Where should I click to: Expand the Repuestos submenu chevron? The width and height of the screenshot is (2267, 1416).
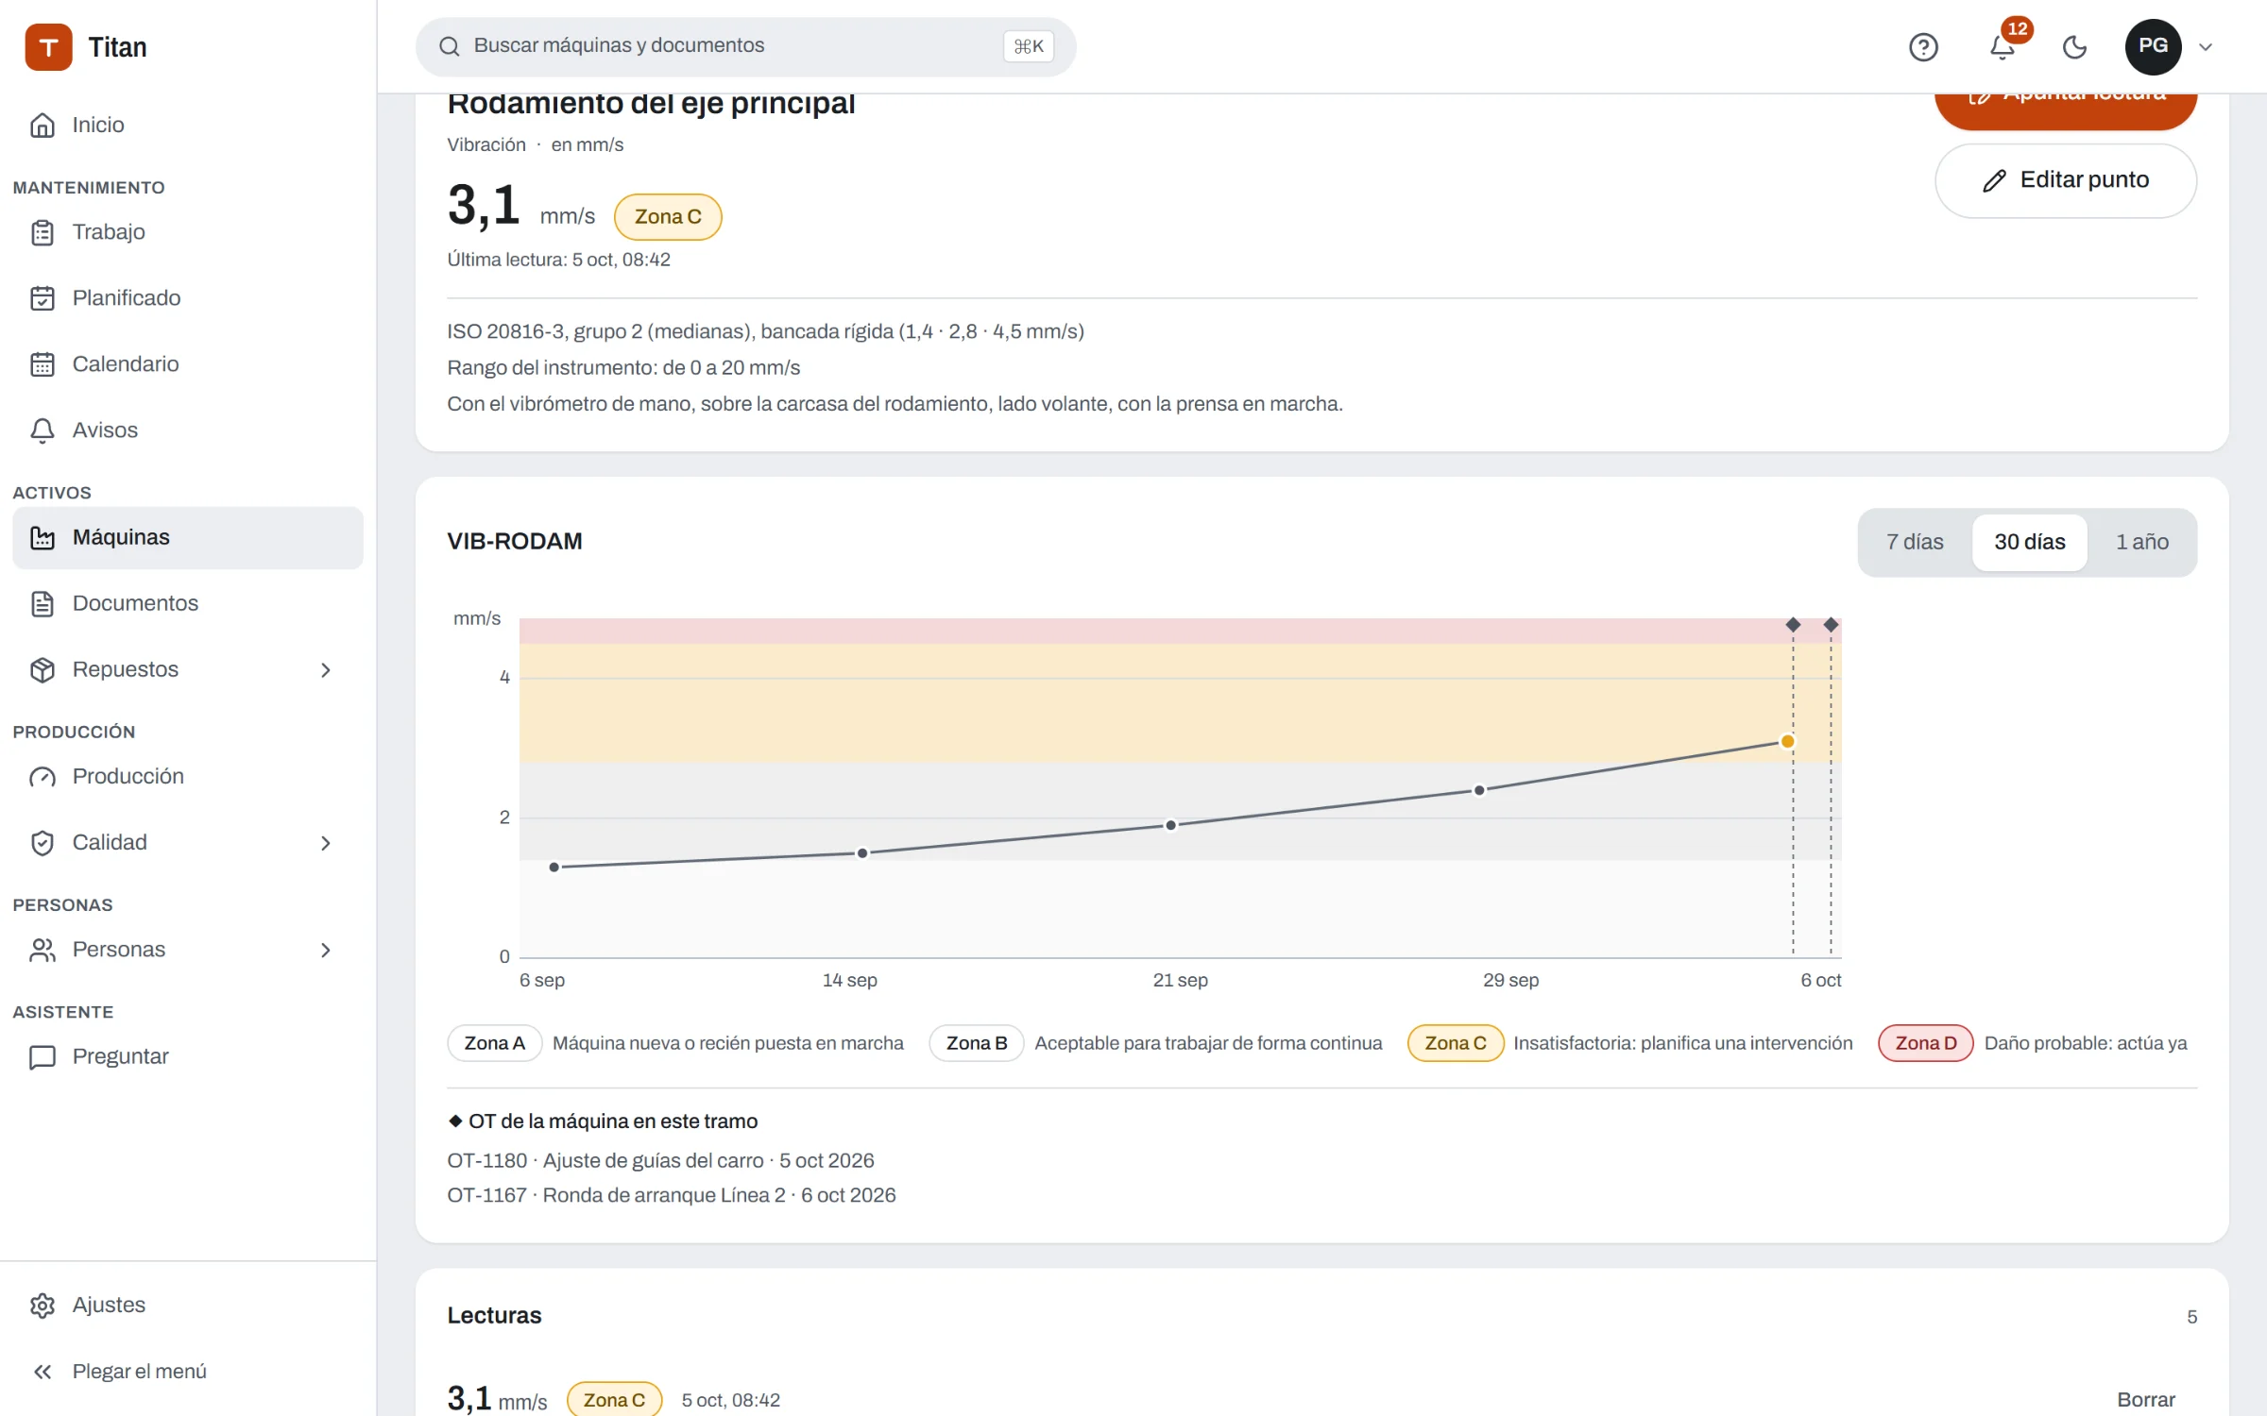[326, 670]
